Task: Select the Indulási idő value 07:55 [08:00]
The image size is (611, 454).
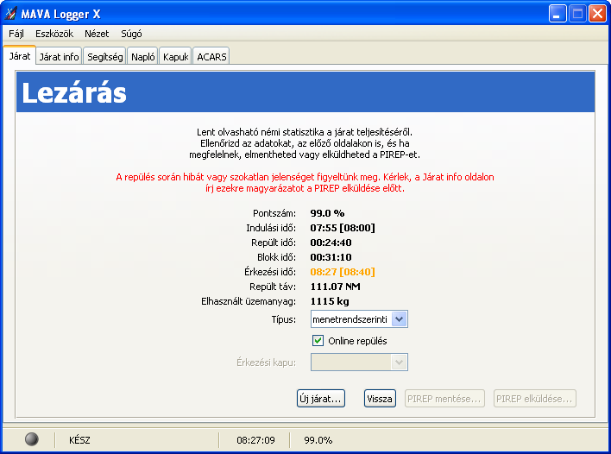Action: 343,228
